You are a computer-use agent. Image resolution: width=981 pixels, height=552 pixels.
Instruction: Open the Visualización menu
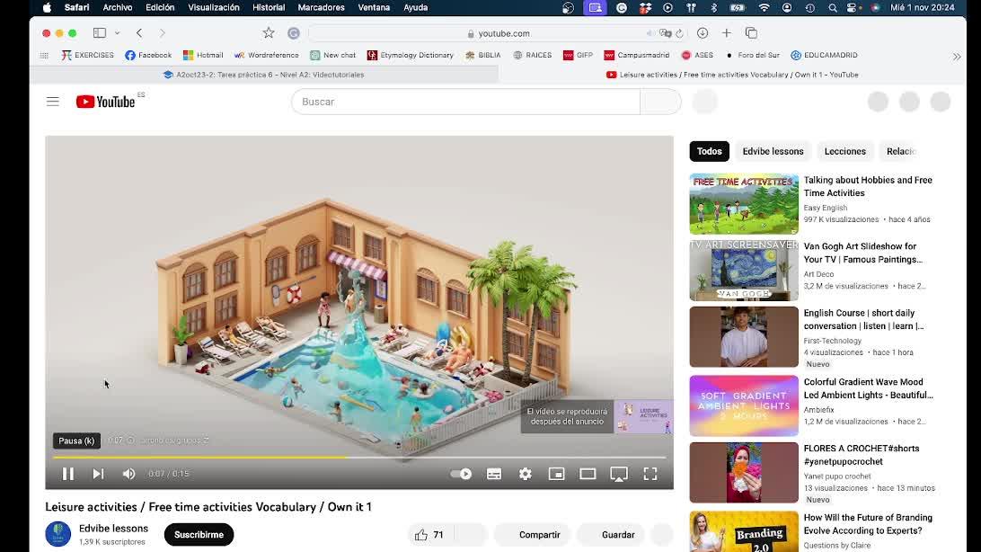tap(213, 7)
